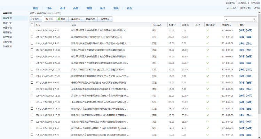Open the 商品 top navigation tab
Viewport: 261px width, 139px height.
35,8
